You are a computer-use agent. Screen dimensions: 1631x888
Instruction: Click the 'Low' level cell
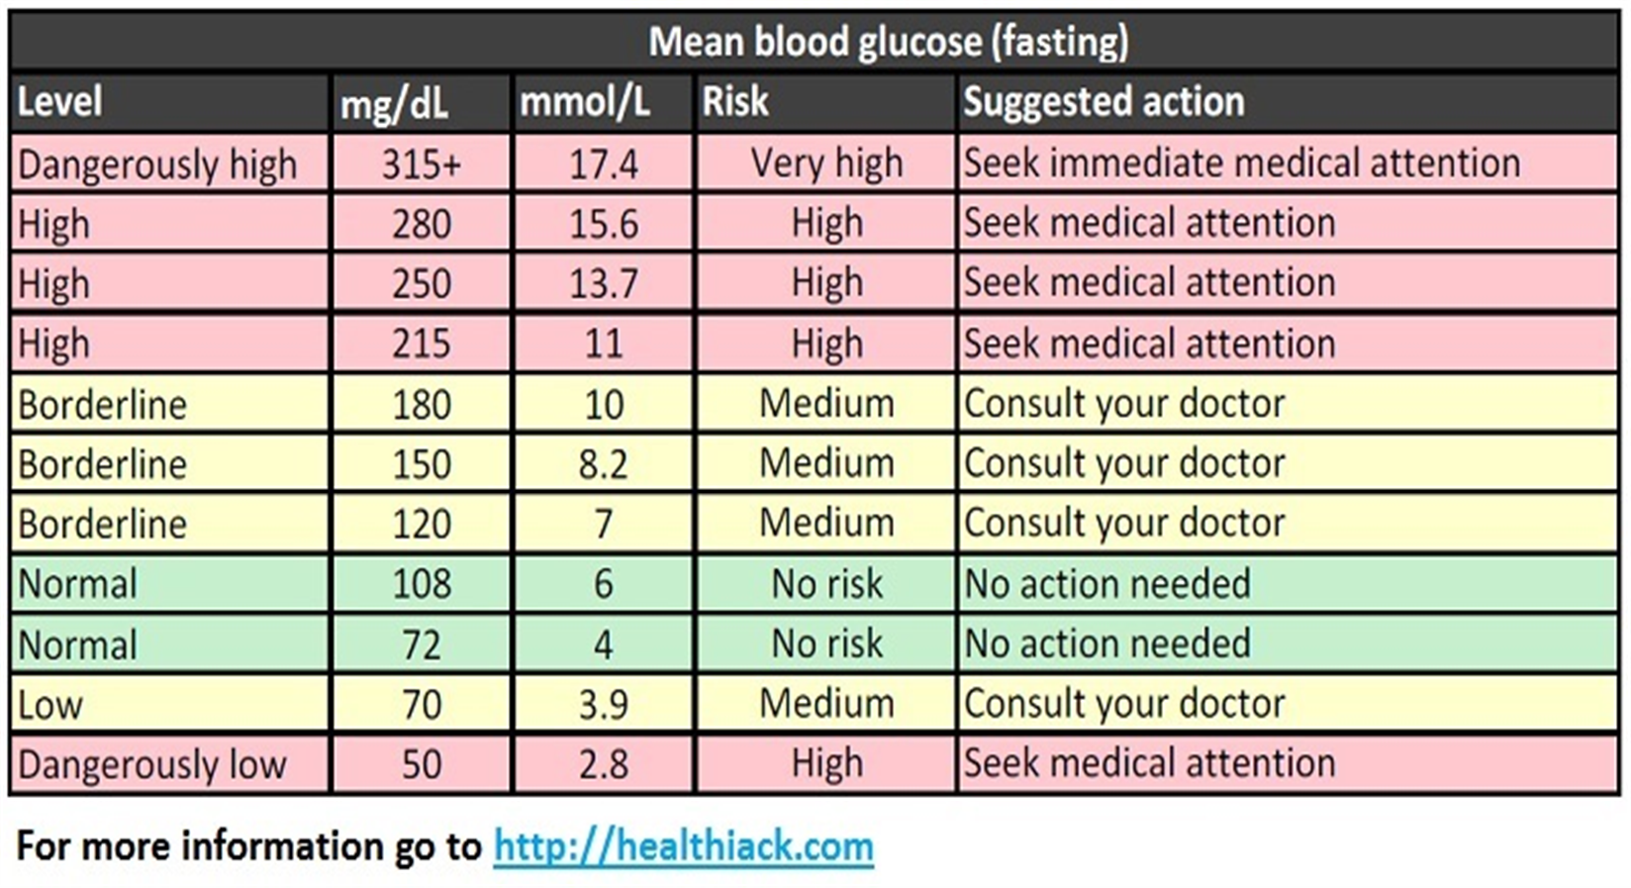tap(50, 705)
